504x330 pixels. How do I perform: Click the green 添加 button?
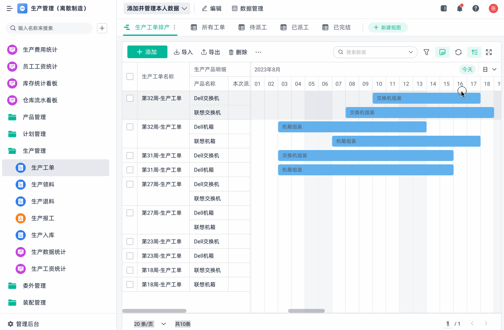pos(147,52)
